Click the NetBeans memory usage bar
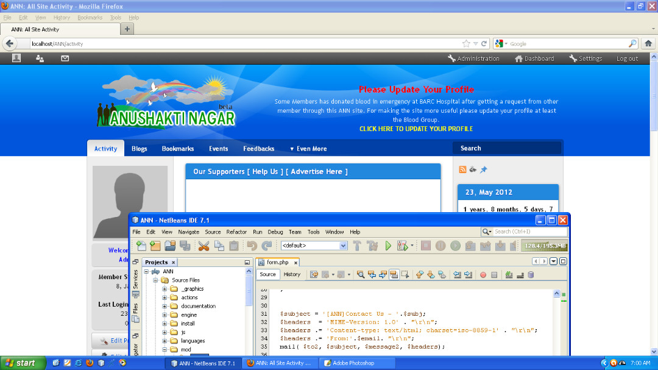658x370 pixels. pos(544,246)
